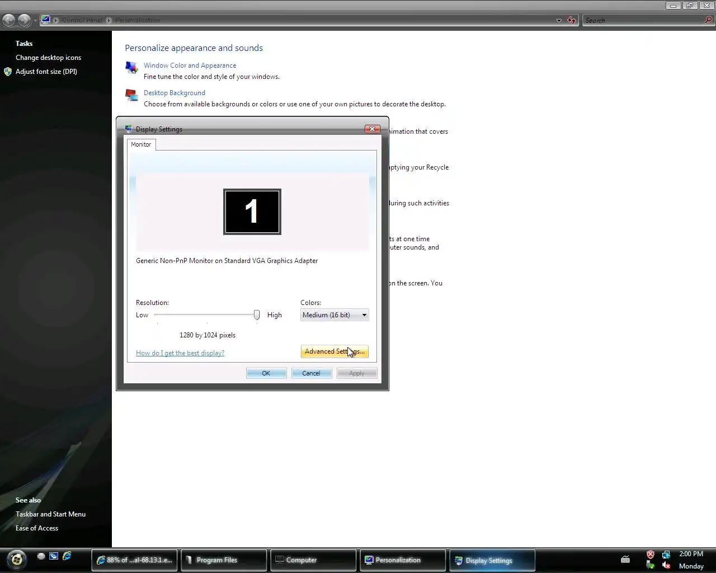Click the search magnifier icon
Viewport: 716px width, 573px height.
pos(709,20)
